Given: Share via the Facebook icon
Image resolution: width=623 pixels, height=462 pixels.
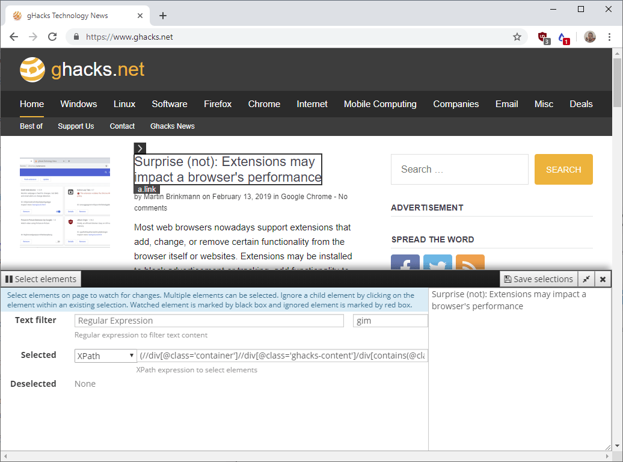Looking at the screenshot, I should [405, 262].
